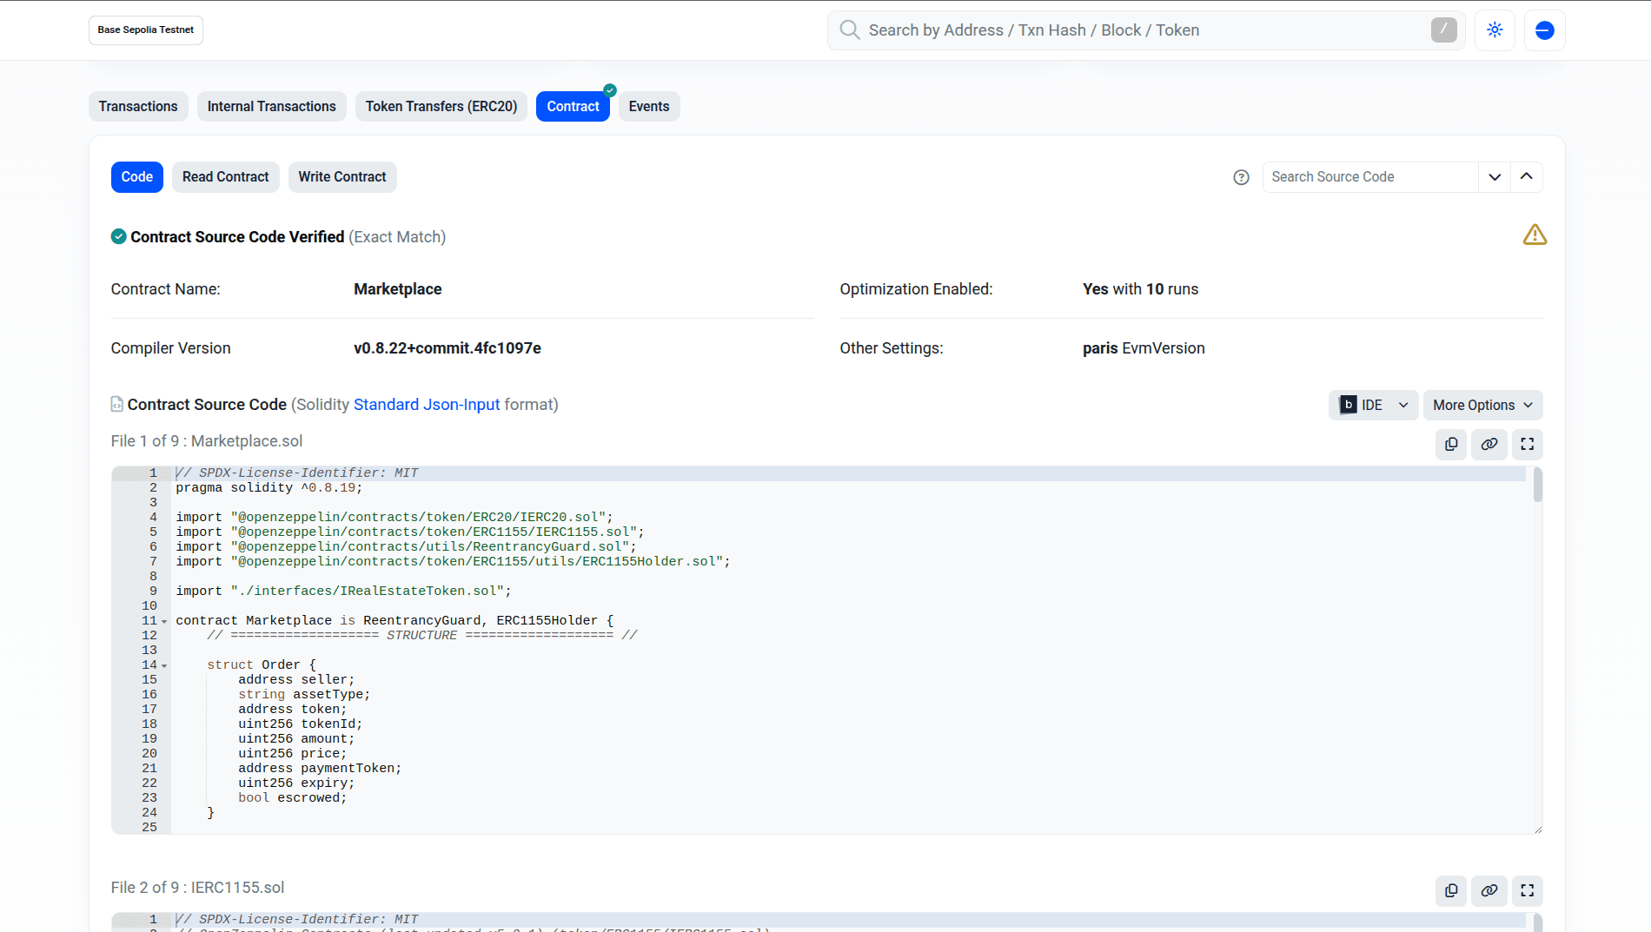The width and height of the screenshot is (1651, 932).
Task: Open the IDE dropdown
Action: pyautogui.click(x=1373, y=405)
